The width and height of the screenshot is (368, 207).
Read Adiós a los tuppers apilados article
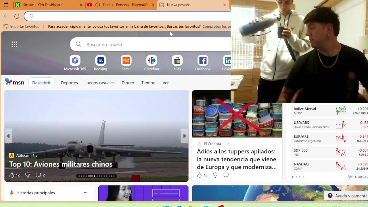(x=237, y=159)
